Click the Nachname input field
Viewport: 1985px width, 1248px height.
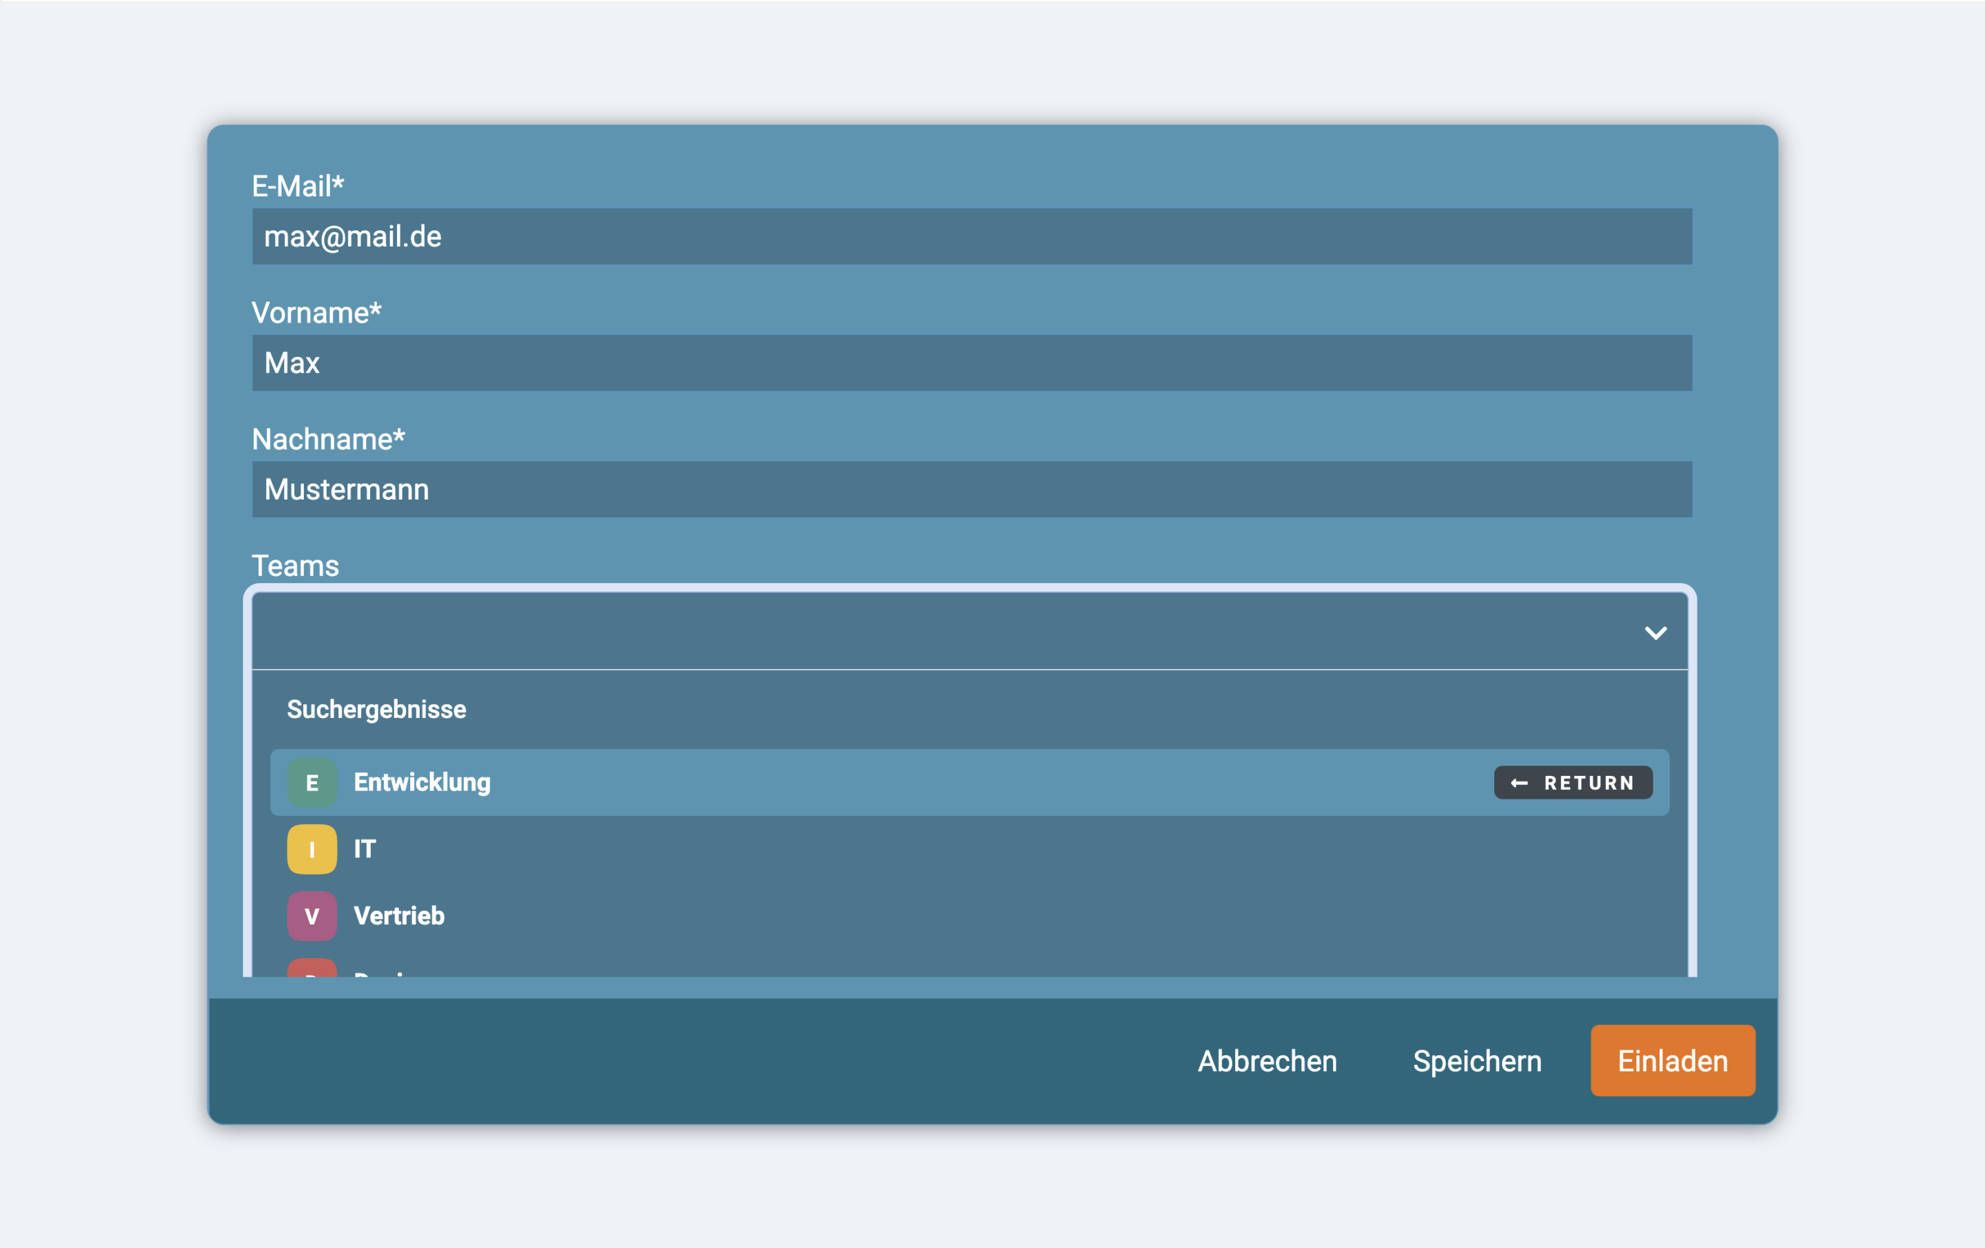tap(972, 490)
